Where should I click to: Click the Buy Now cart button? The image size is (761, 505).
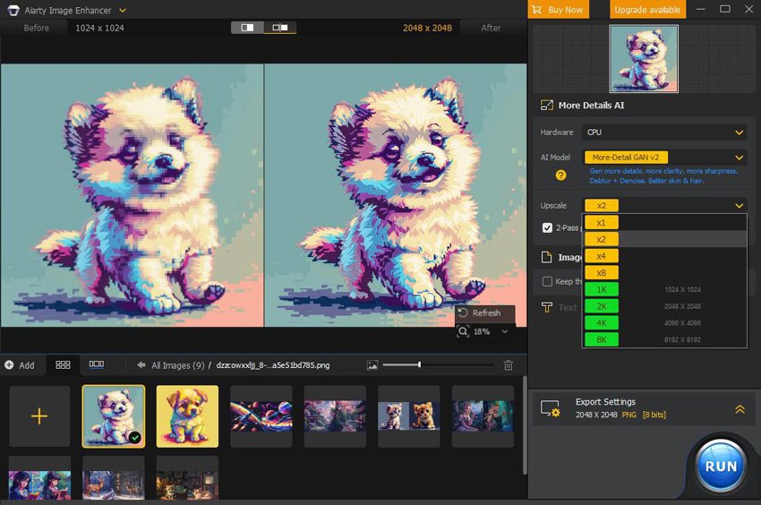click(558, 10)
